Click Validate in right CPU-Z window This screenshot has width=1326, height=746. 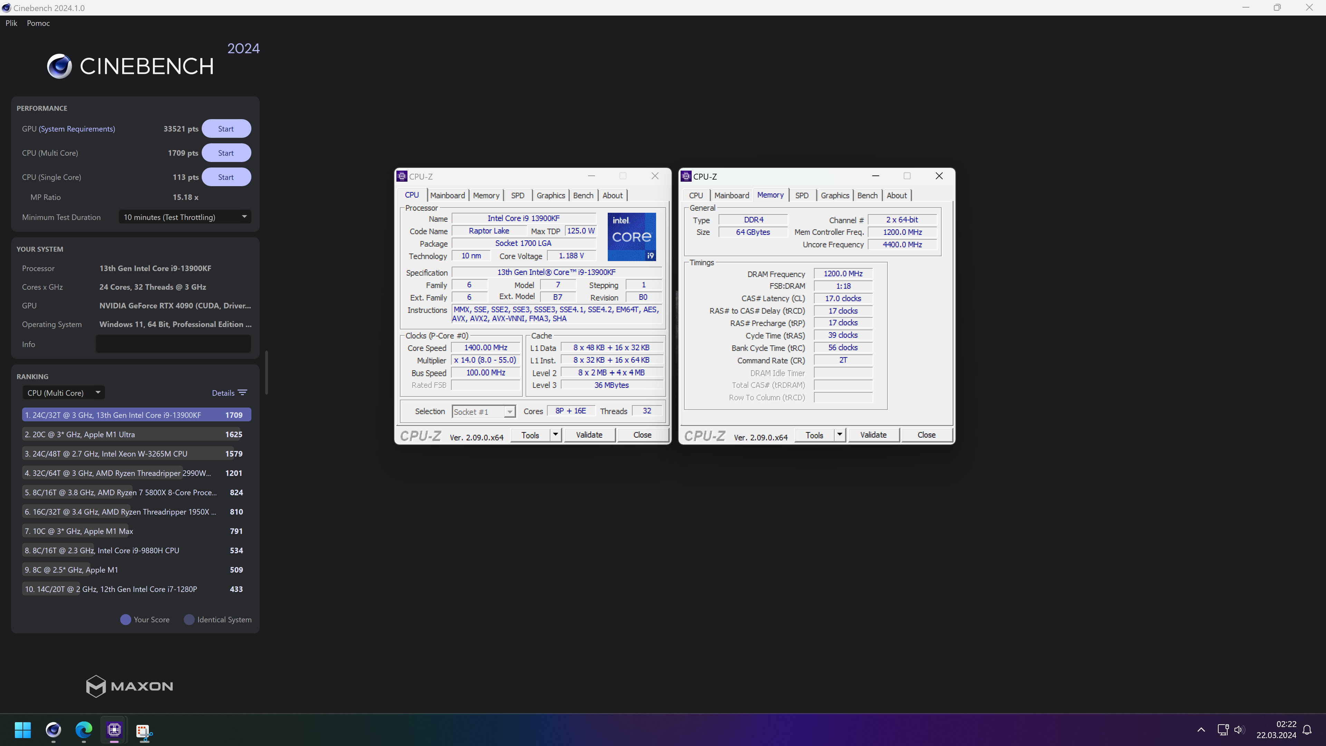873,435
